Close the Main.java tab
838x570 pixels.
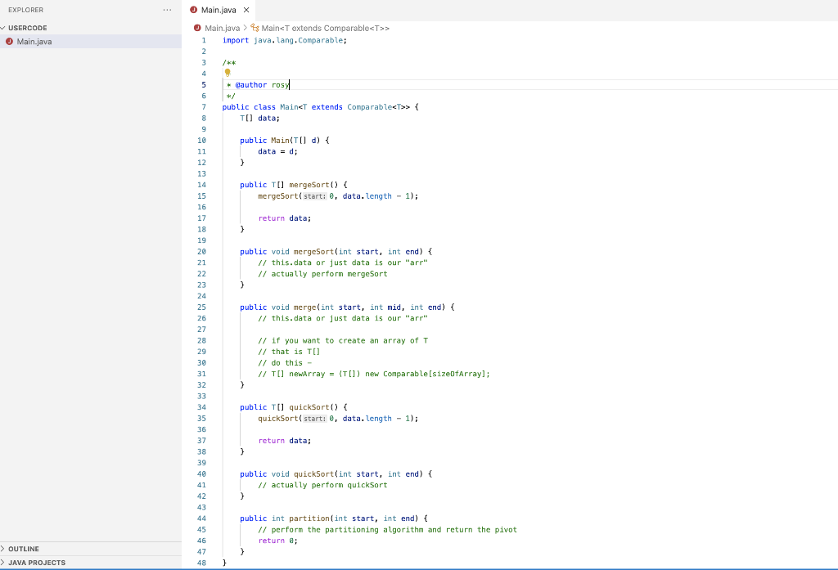pyautogui.click(x=245, y=11)
